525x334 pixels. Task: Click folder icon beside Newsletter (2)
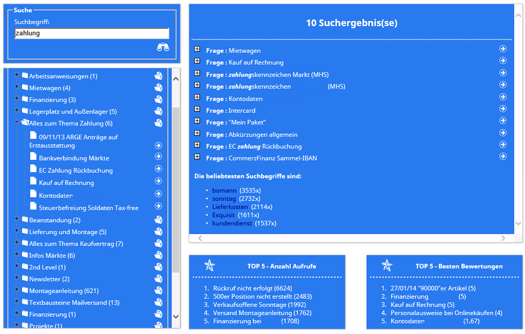tap(158, 279)
